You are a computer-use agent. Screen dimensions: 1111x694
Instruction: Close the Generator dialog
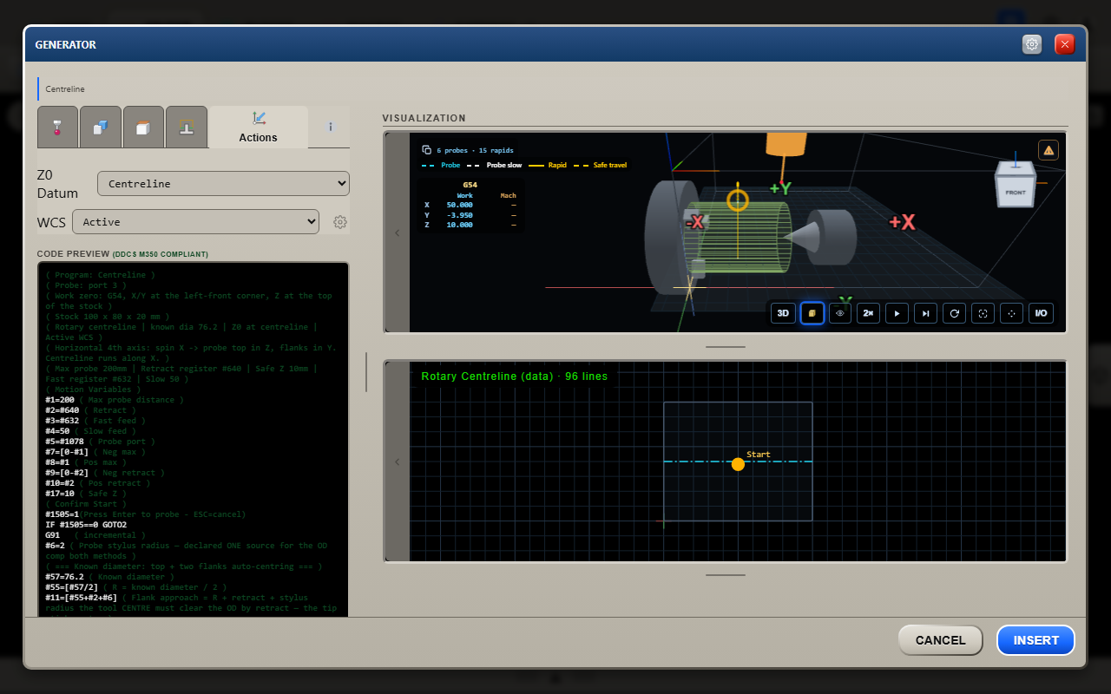tap(1065, 44)
